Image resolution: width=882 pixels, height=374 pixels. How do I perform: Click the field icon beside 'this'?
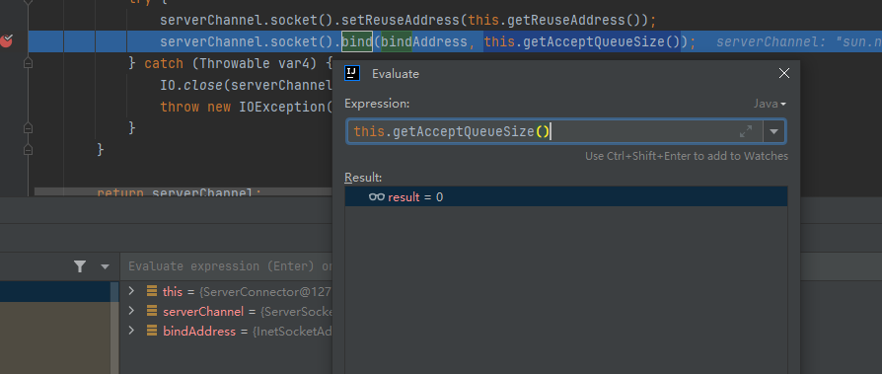pyautogui.click(x=151, y=291)
